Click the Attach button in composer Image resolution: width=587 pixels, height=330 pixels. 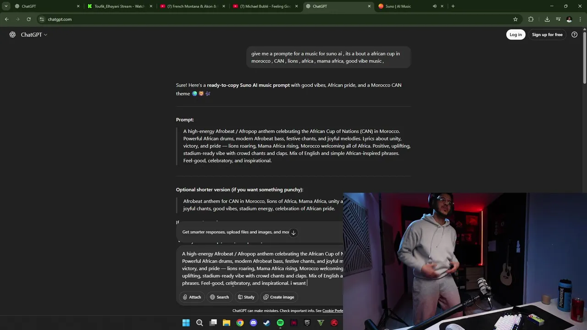click(x=192, y=297)
